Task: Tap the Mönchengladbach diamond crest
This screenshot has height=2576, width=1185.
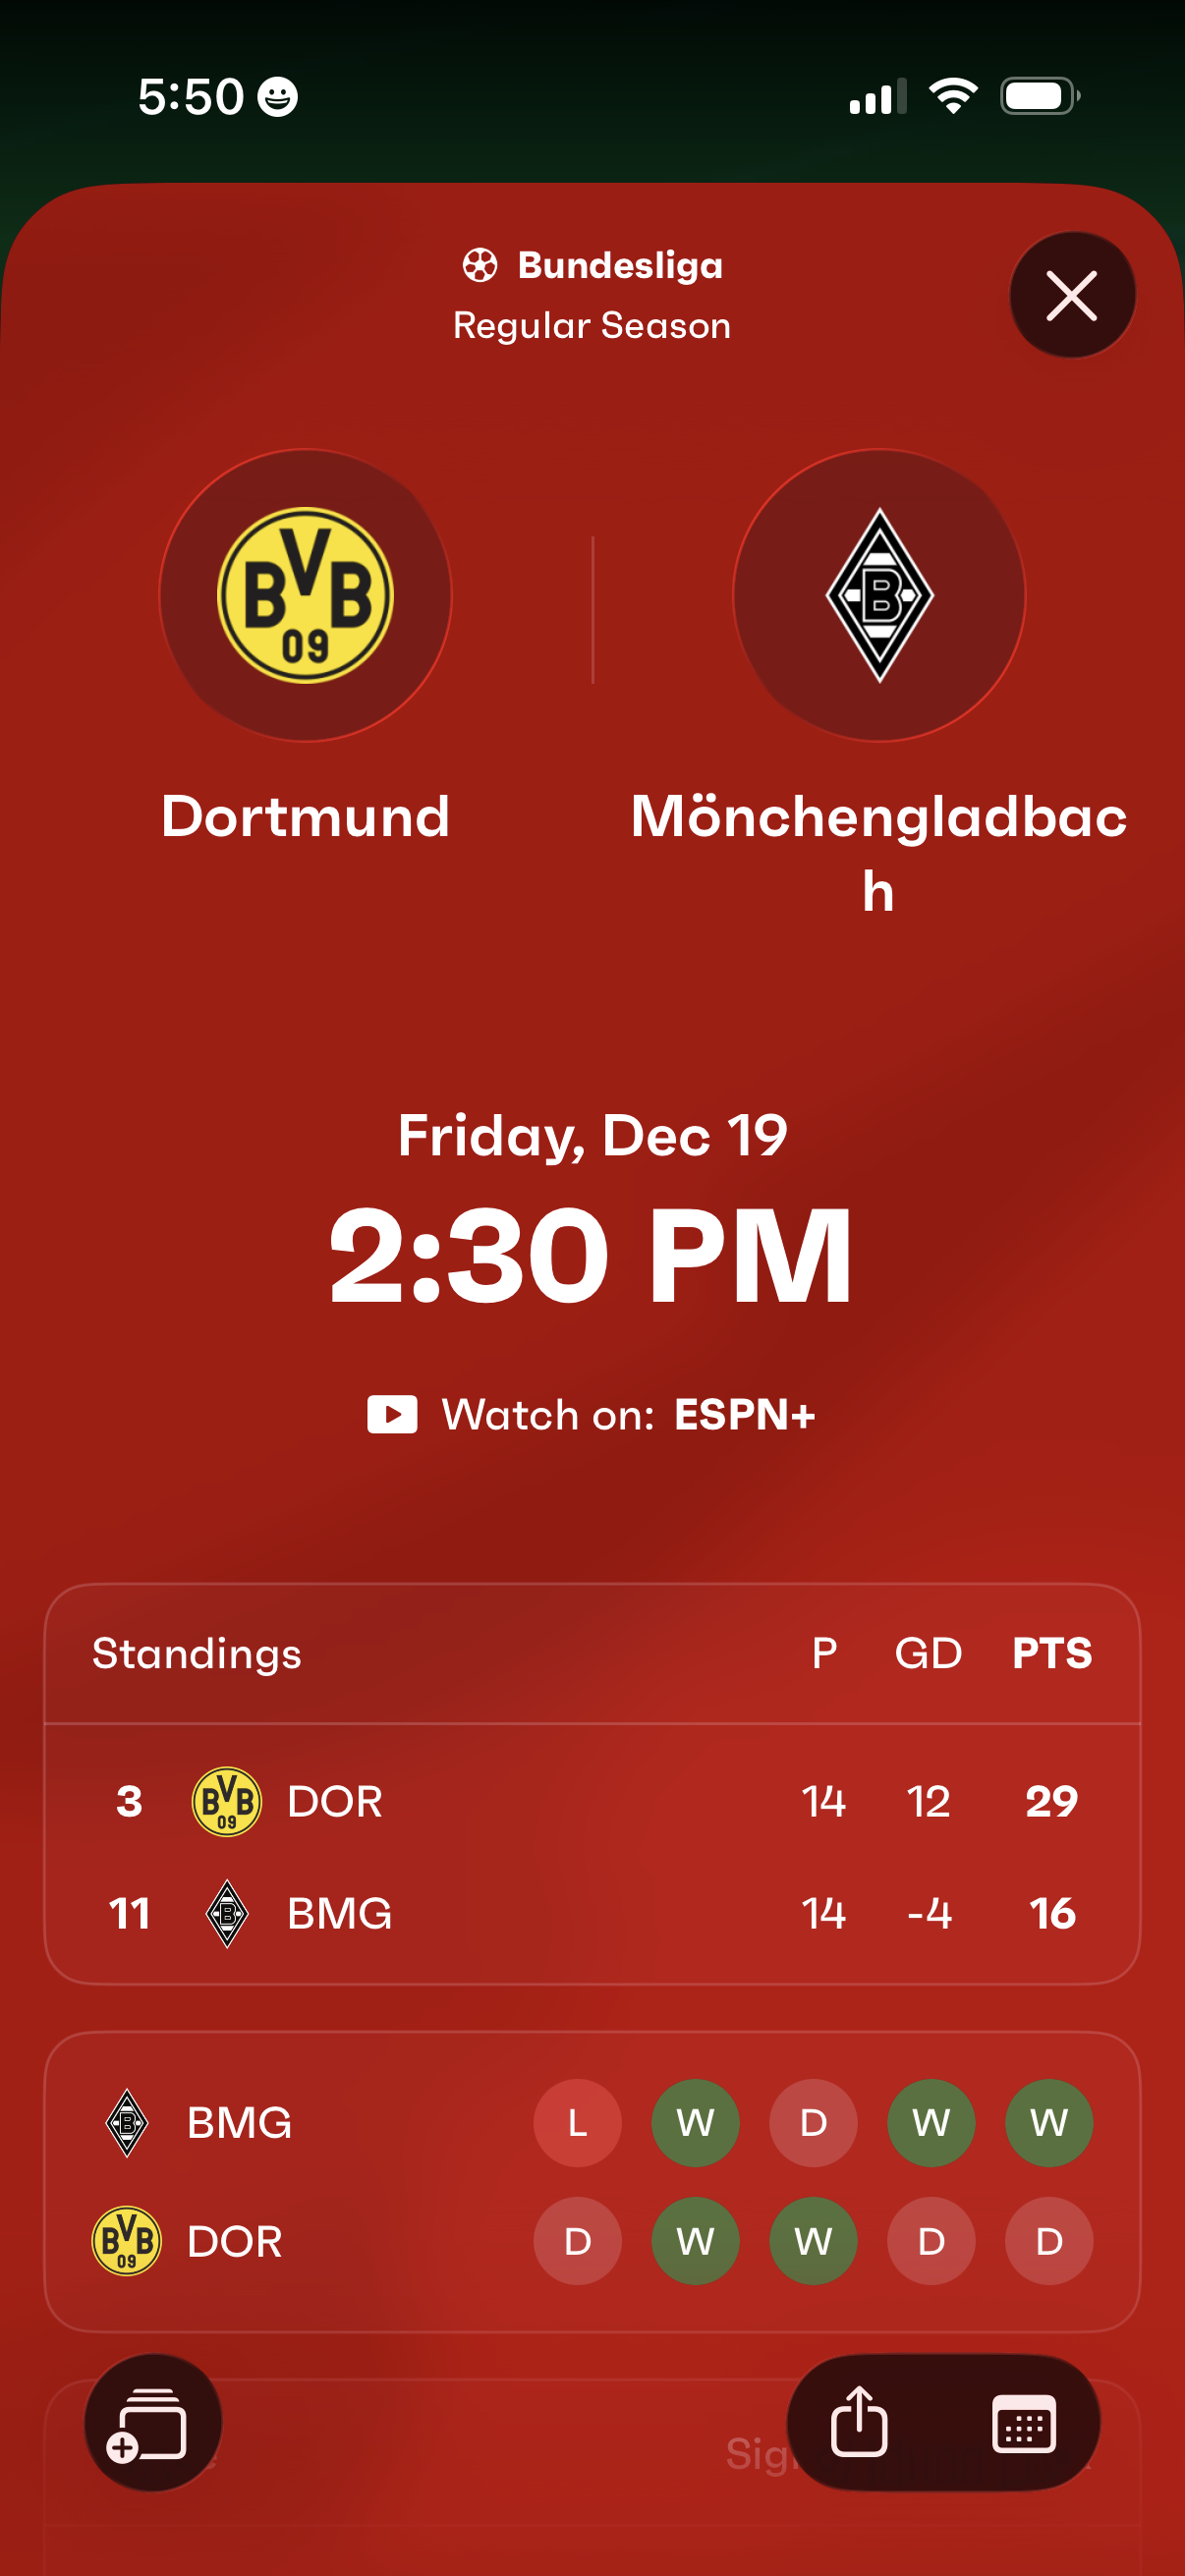Action: [x=879, y=595]
